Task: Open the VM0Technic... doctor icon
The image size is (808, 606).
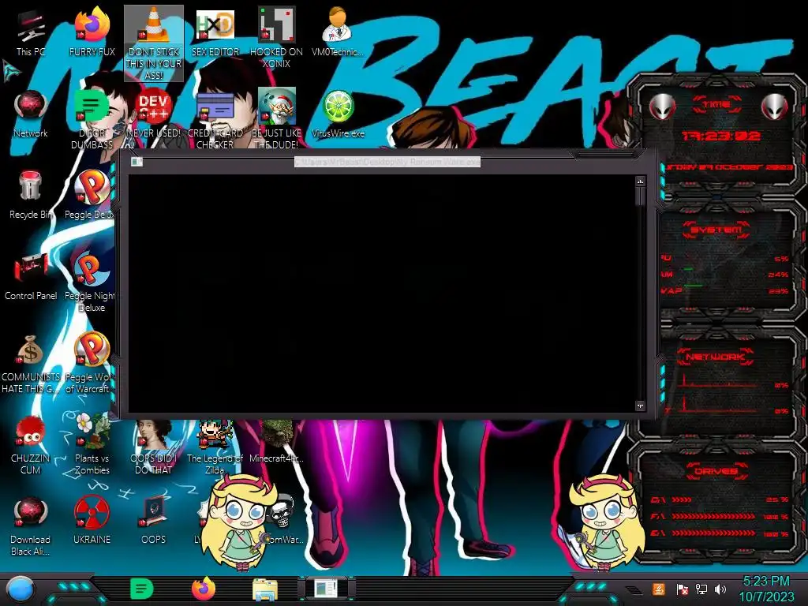Action: pos(338,32)
